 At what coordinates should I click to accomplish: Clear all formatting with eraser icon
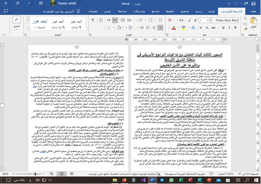coord(170,20)
